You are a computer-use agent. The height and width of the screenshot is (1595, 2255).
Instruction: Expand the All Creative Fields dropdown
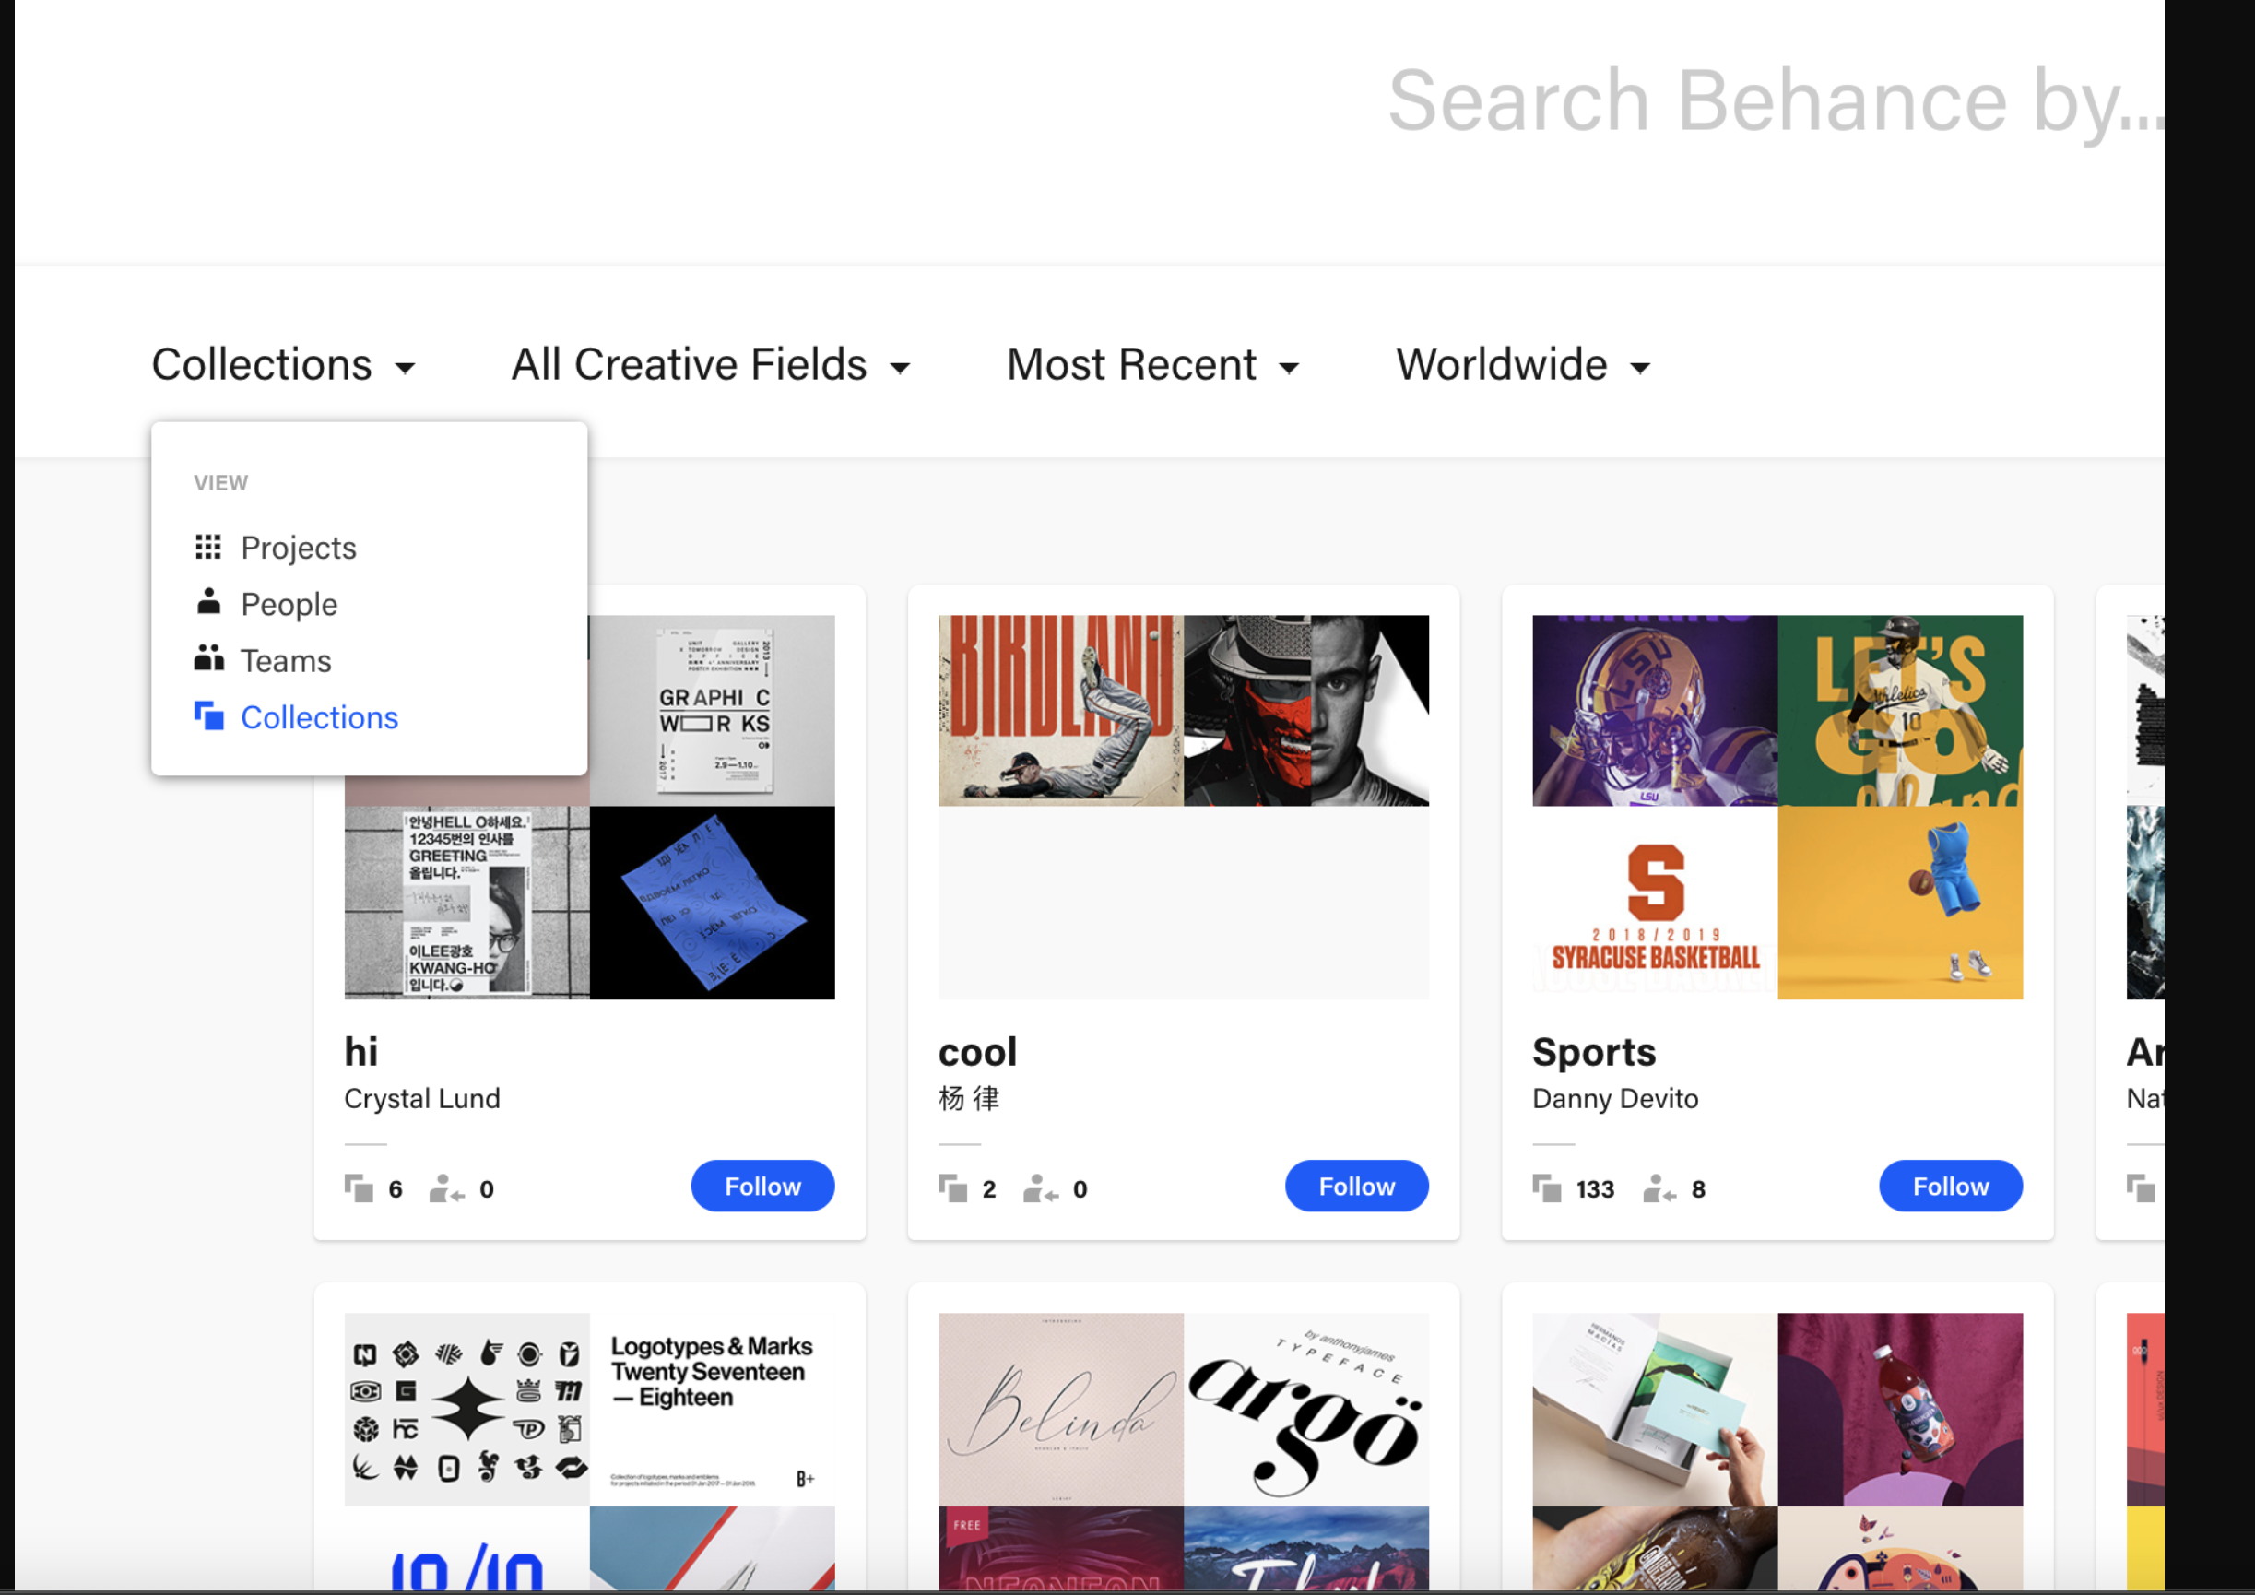(711, 365)
